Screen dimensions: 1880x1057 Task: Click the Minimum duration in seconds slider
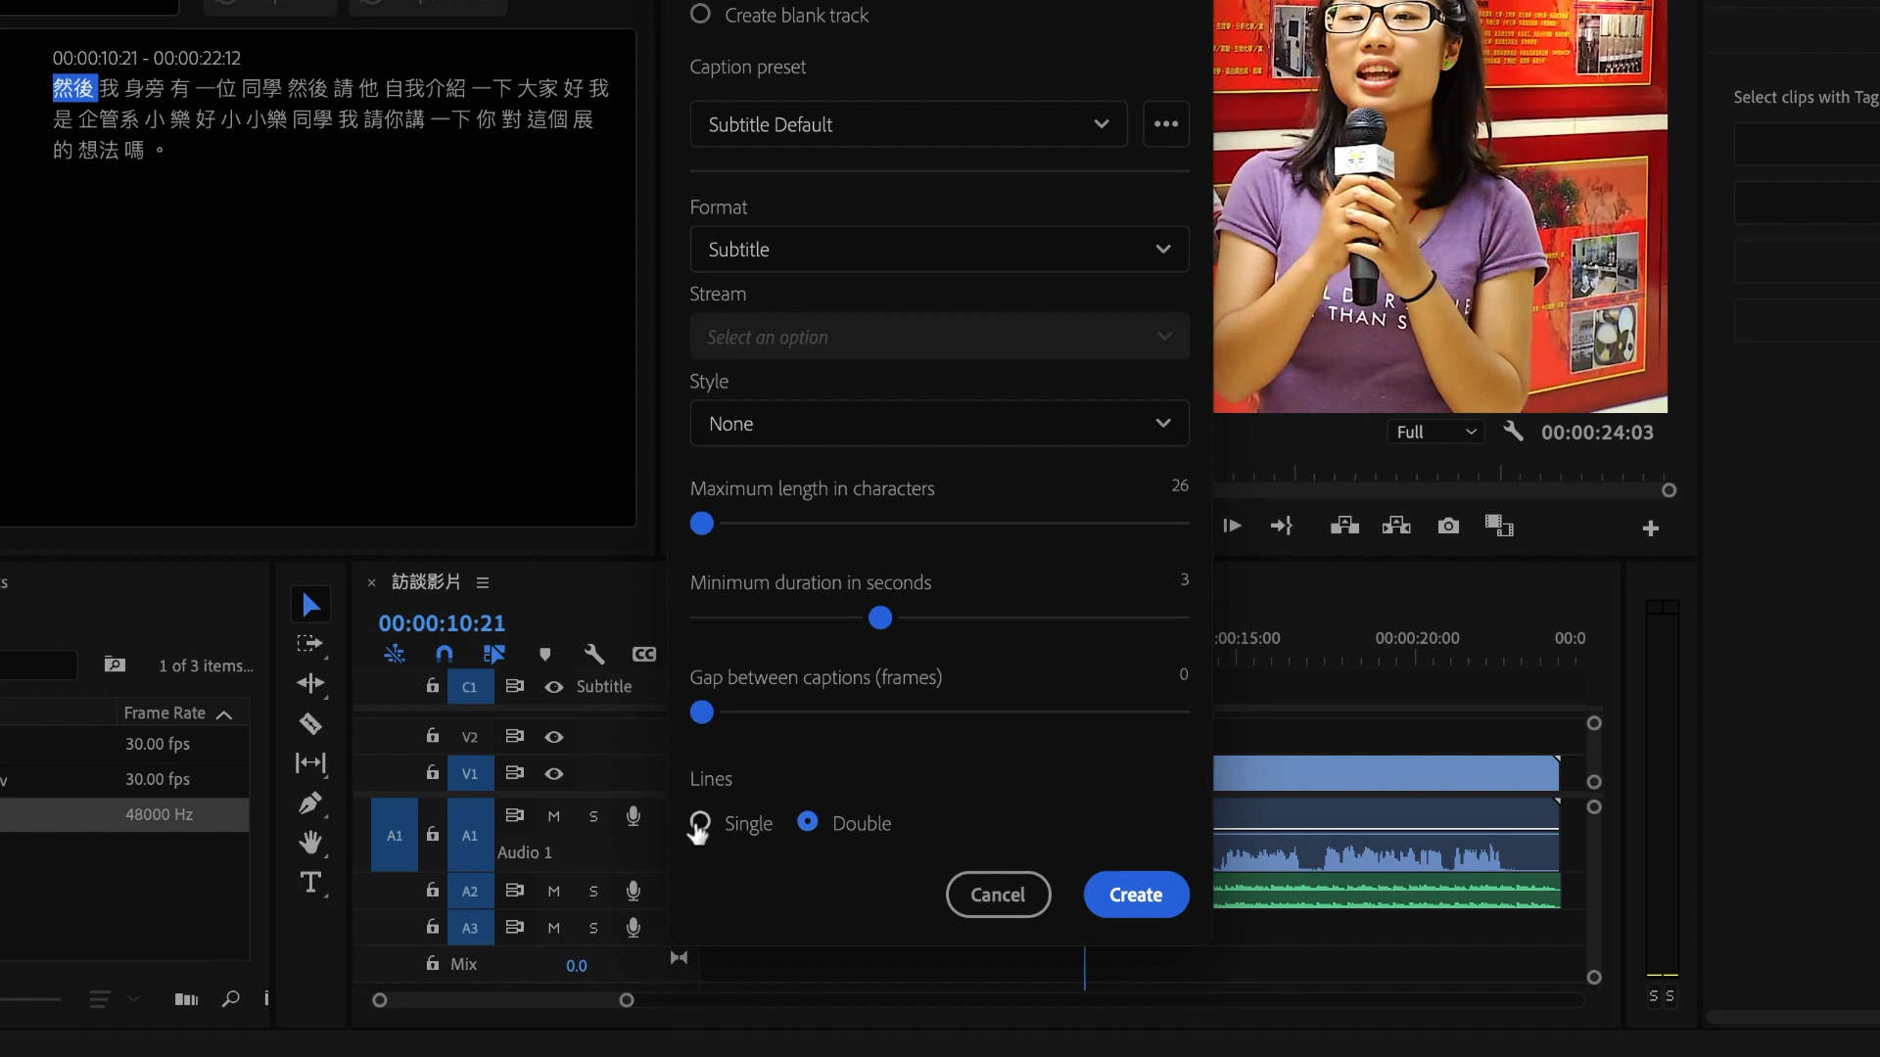pos(879,619)
